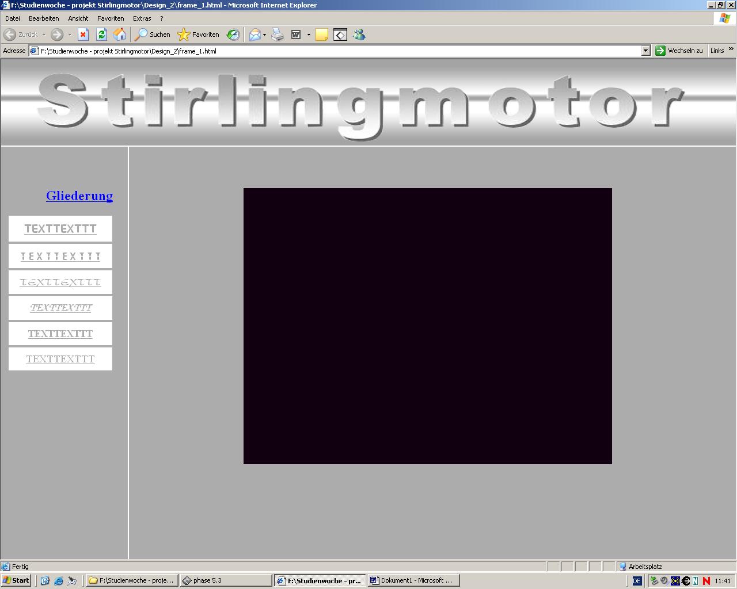Image resolution: width=737 pixels, height=589 pixels.
Task: Open the Mail button dropdown arrow
Action: pyautogui.click(x=264, y=35)
